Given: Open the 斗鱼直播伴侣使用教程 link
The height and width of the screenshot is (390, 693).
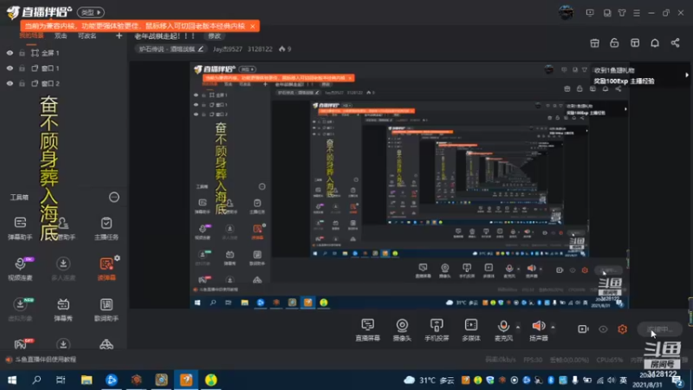Looking at the screenshot, I should click(46, 360).
